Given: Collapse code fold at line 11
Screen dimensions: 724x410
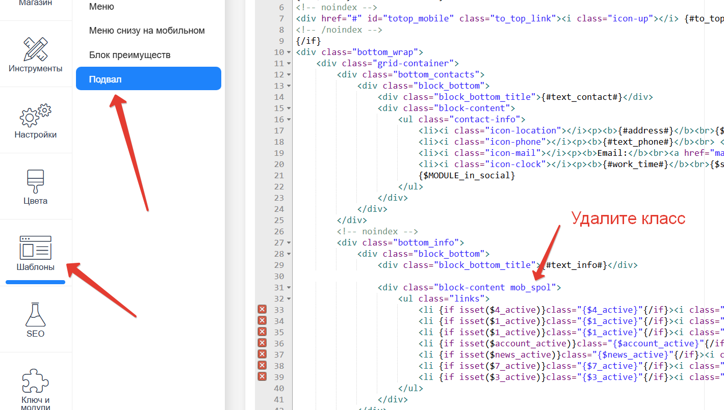Looking at the screenshot, I should 289,64.
